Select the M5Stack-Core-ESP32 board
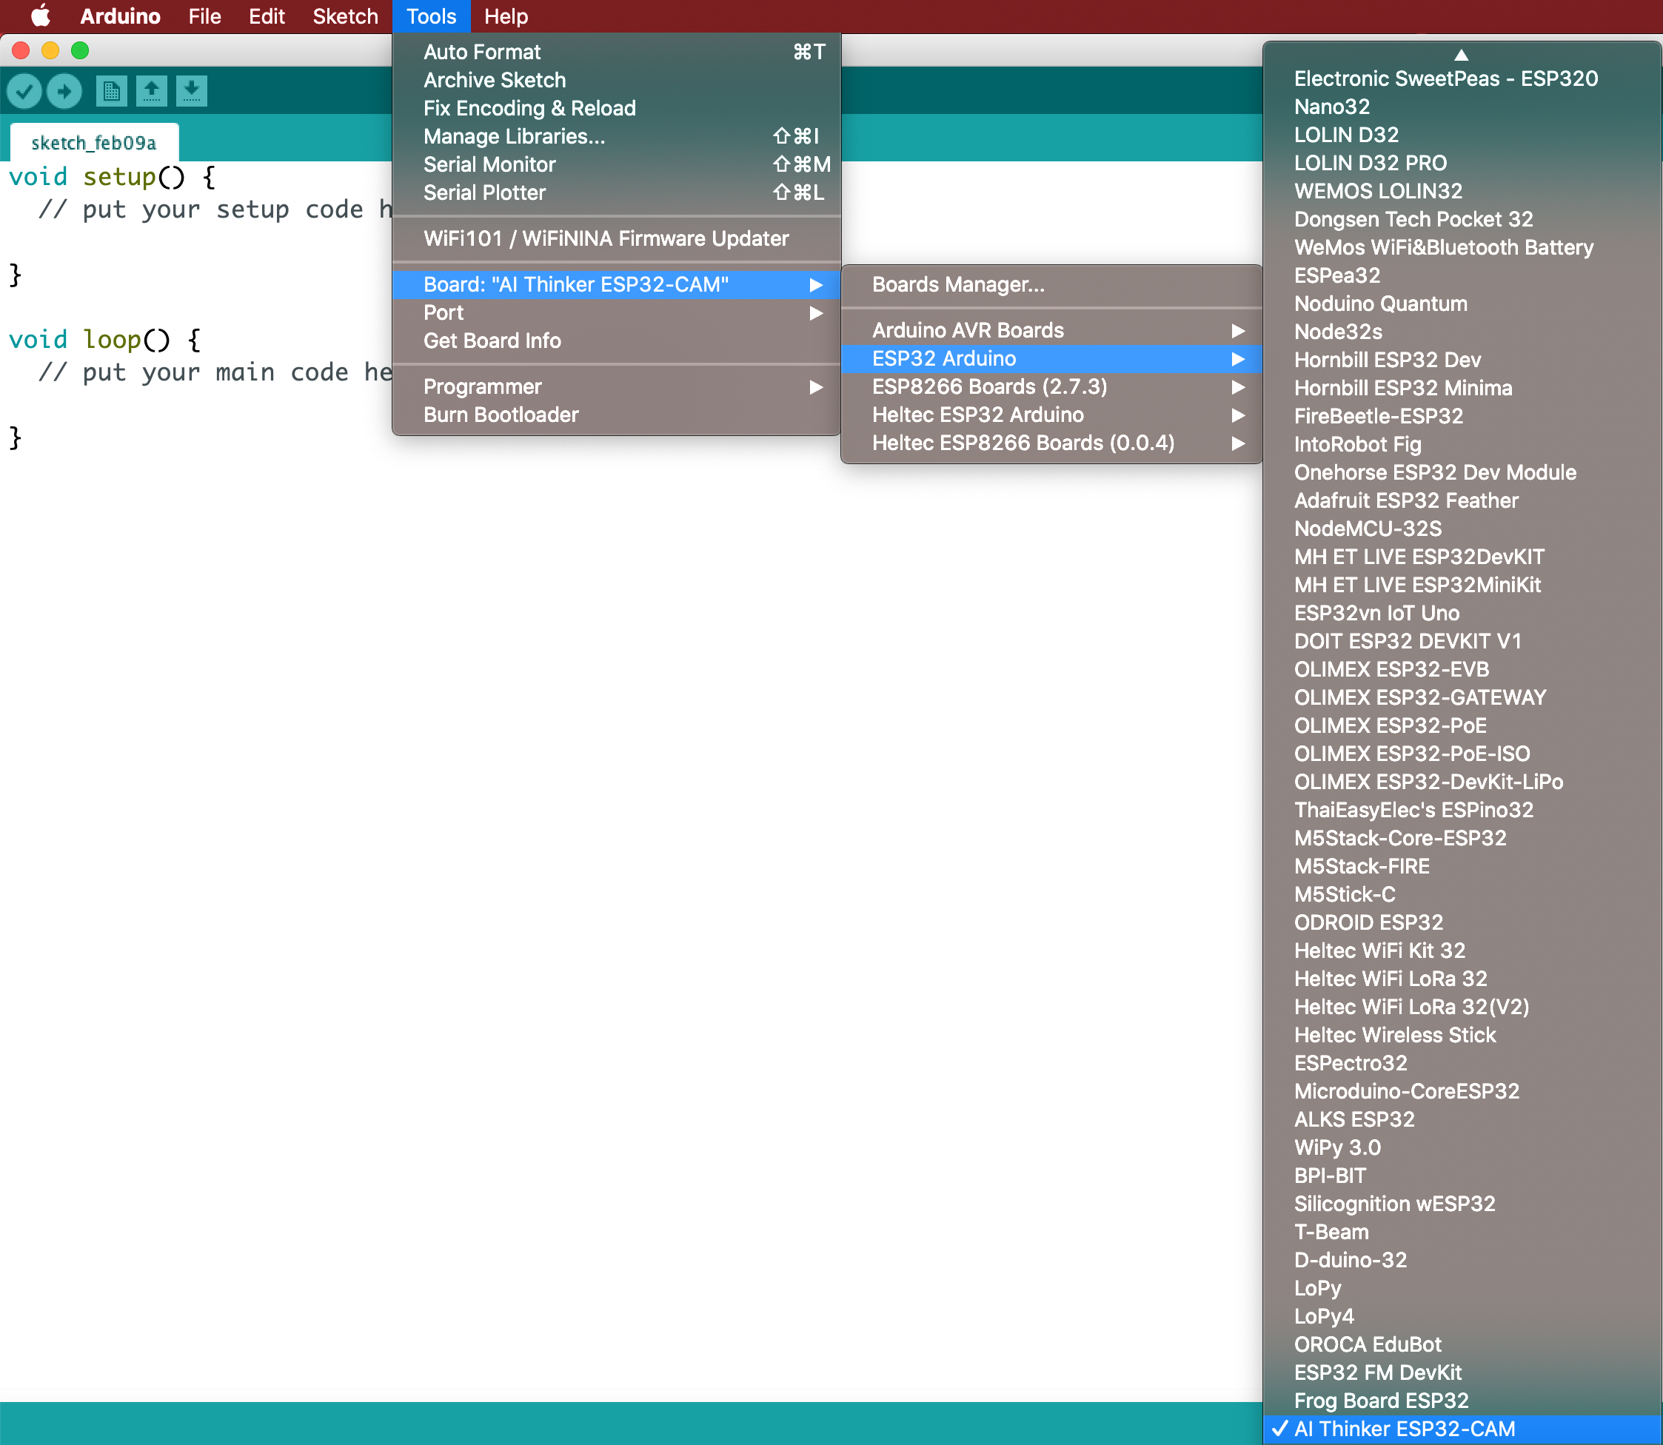Viewport: 1663px width, 1445px height. pyautogui.click(x=1462, y=838)
